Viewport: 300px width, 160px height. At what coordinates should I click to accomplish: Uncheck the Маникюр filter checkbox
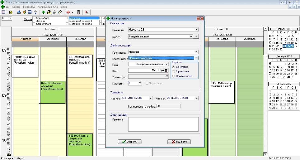67,18
